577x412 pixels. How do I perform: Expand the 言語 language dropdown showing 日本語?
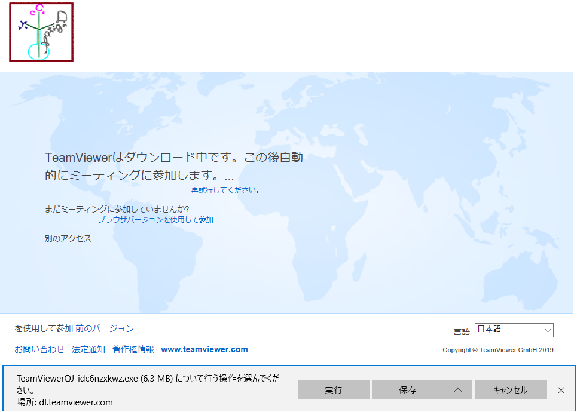[514, 330]
